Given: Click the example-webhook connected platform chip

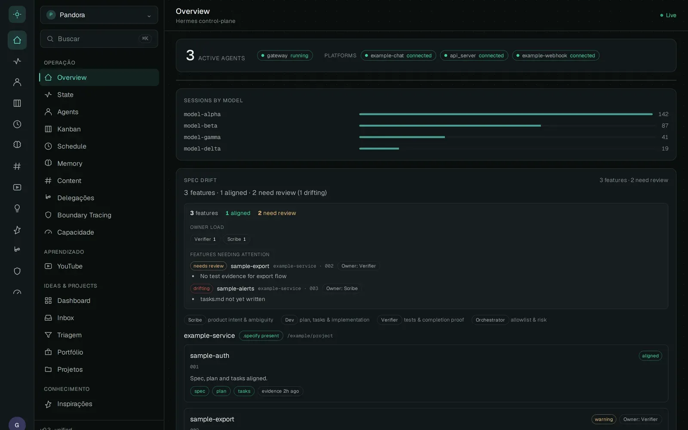Looking at the screenshot, I should click(556, 55).
